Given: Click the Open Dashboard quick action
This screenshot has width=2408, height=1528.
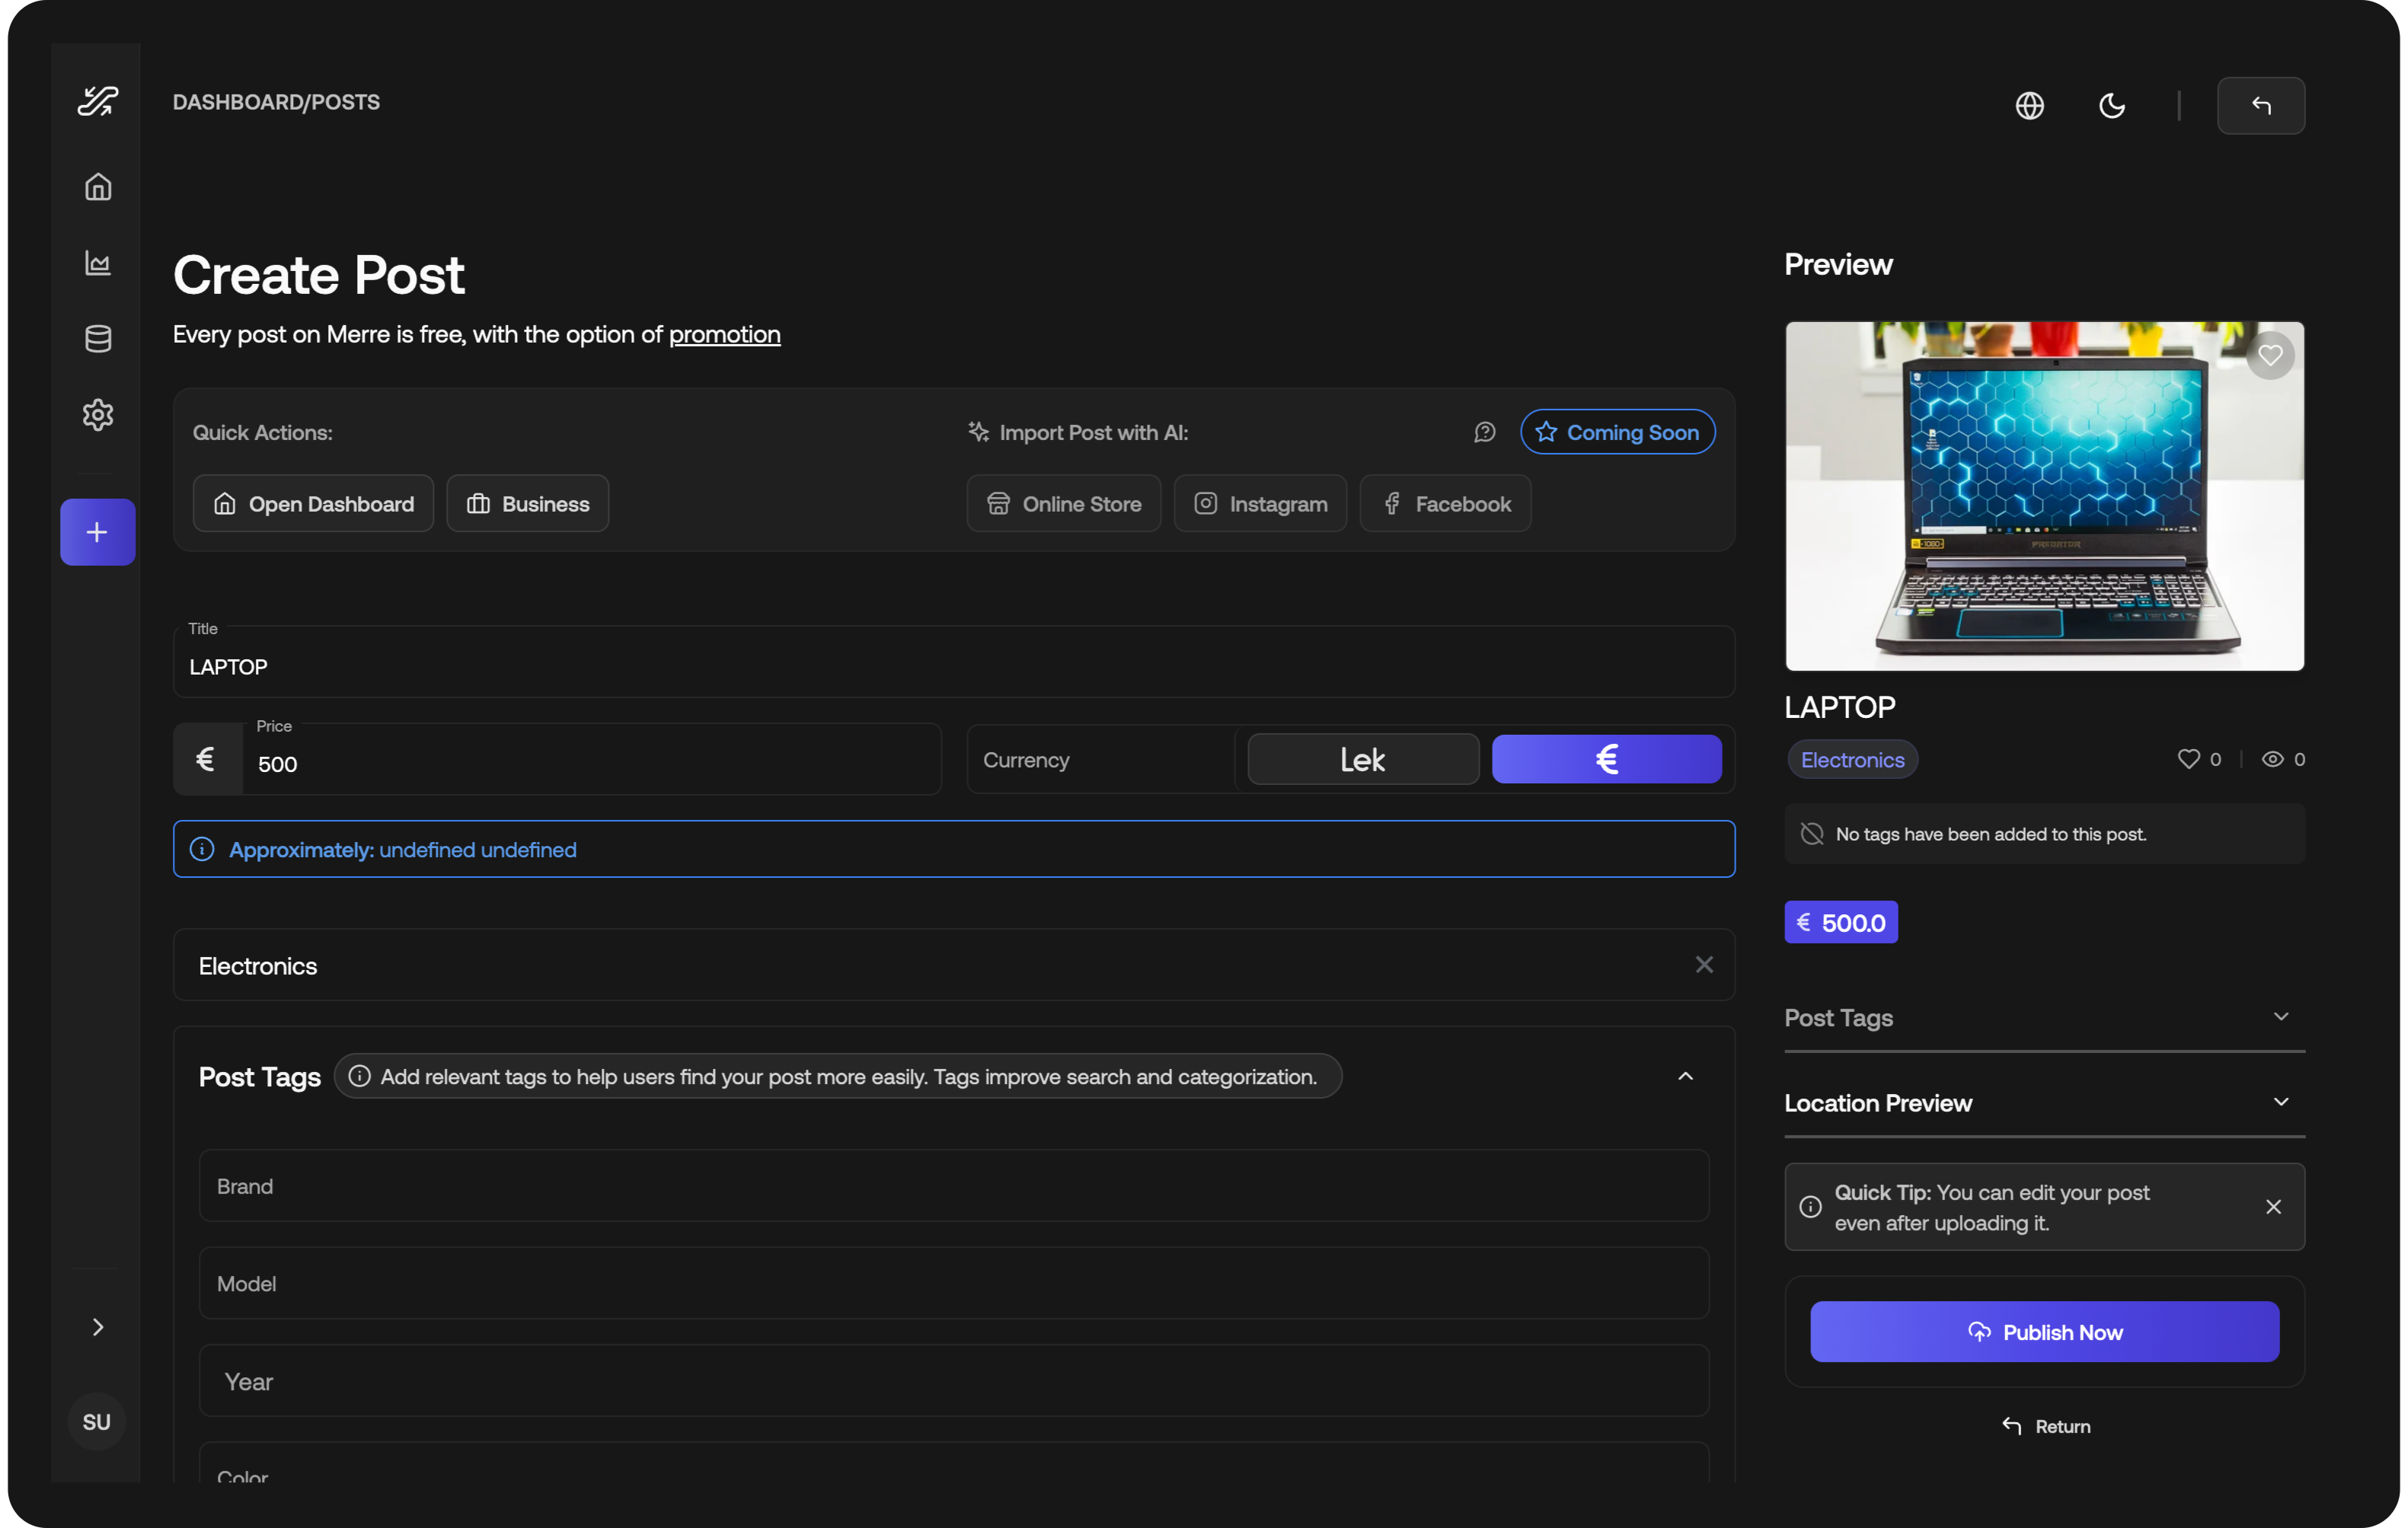Looking at the screenshot, I should (x=313, y=504).
